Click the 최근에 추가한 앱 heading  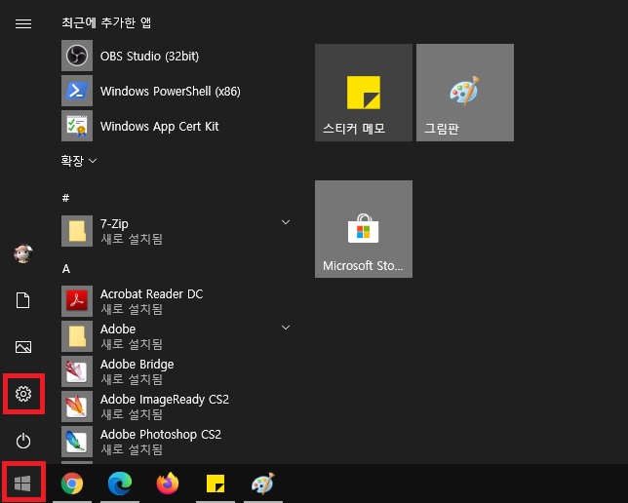coord(106,22)
